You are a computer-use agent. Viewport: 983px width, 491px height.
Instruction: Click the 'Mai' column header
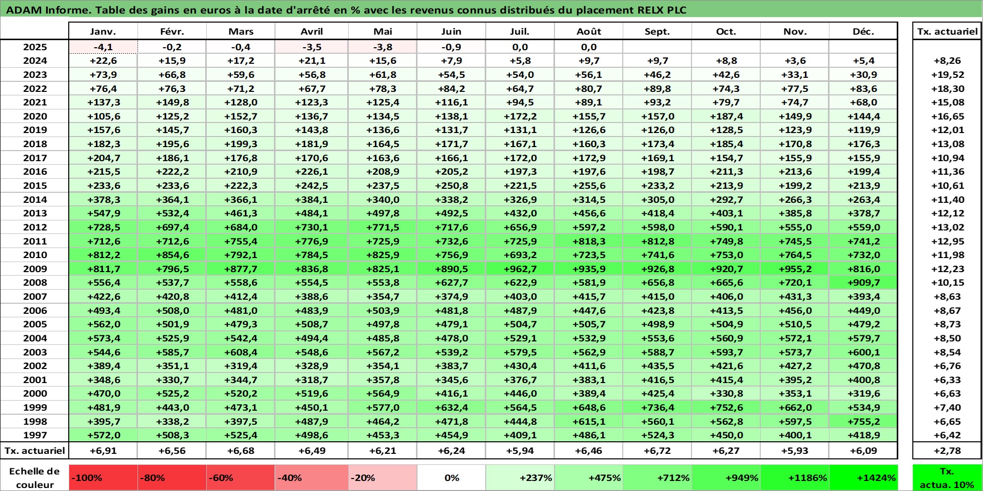pyautogui.click(x=382, y=31)
